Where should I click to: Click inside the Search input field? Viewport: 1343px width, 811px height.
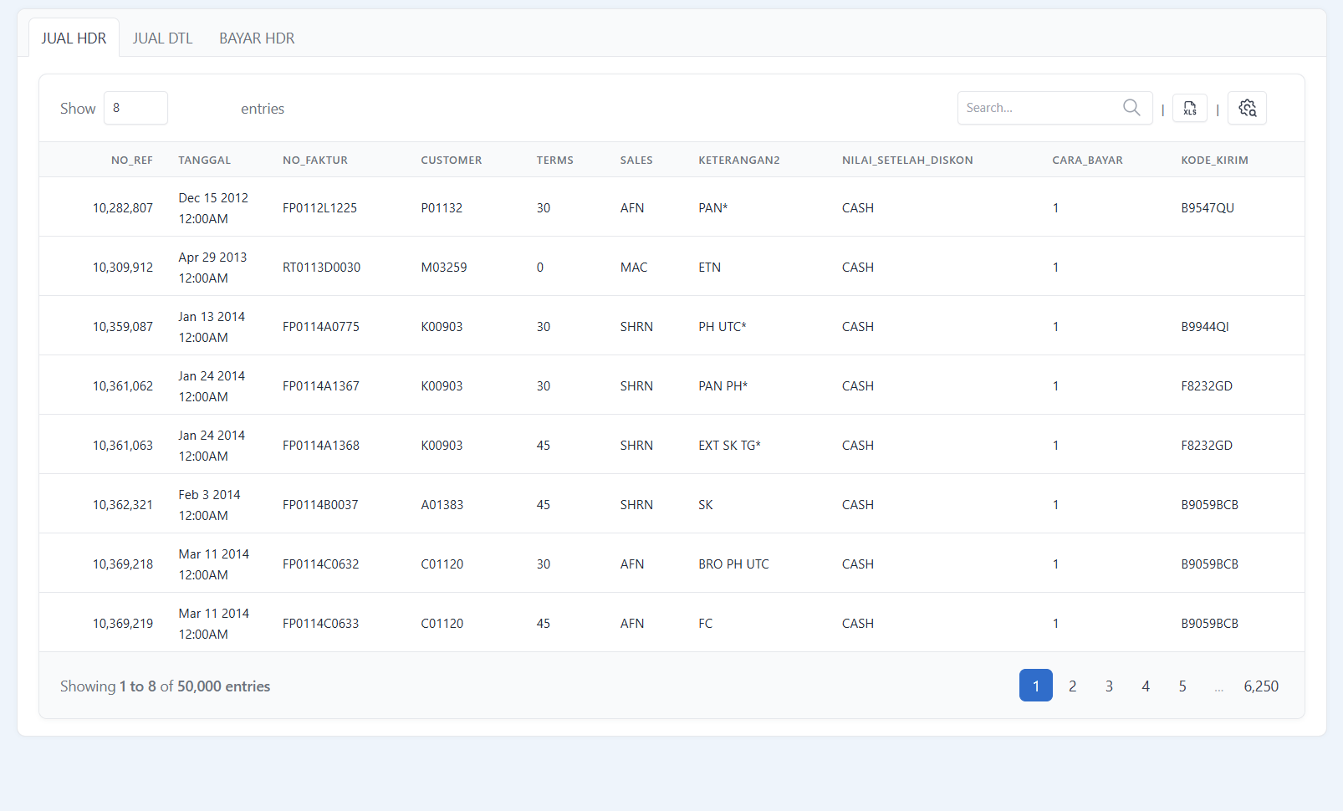point(1037,107)
